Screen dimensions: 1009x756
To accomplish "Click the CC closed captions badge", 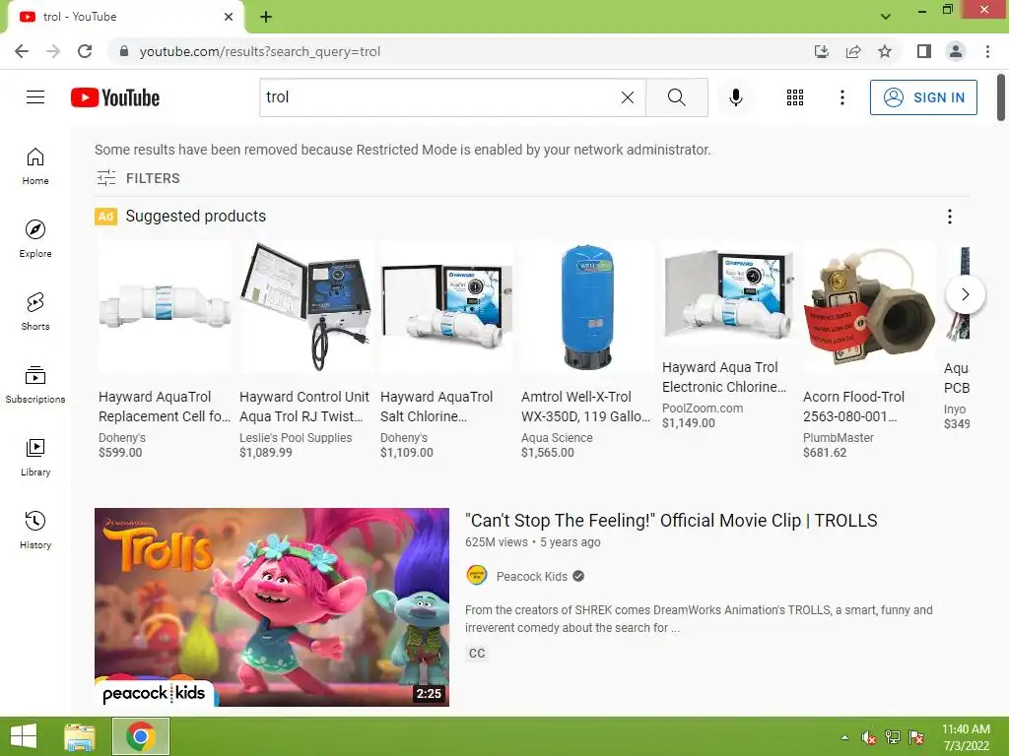I will pos(477,654).
